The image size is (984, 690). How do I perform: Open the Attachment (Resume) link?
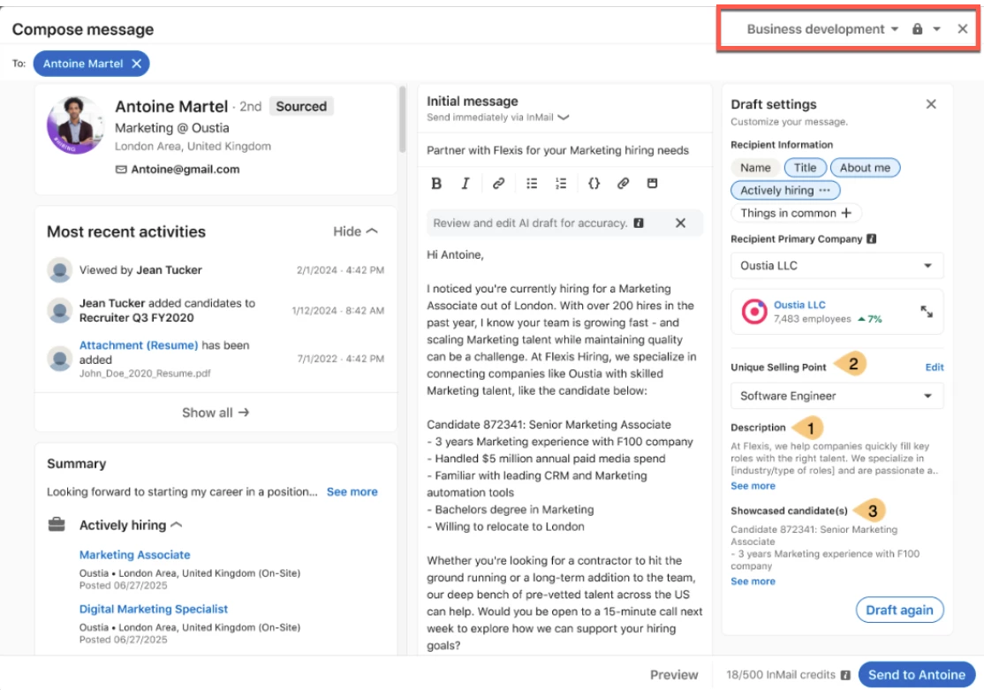point(138,345)
